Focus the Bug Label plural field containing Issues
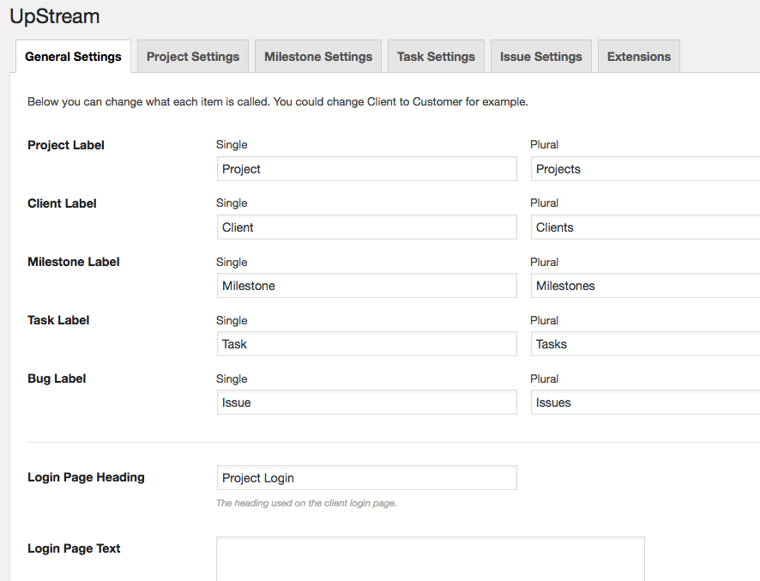Viewport: 760px width, 581px height. click(x=645, y=402)
